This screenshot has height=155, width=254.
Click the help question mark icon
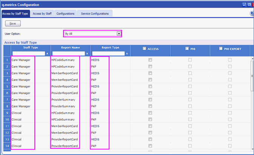252,14
